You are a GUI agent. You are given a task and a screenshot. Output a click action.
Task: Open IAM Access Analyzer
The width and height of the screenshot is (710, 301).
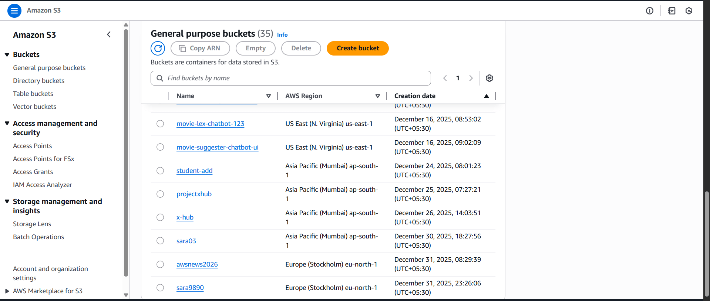43,185
